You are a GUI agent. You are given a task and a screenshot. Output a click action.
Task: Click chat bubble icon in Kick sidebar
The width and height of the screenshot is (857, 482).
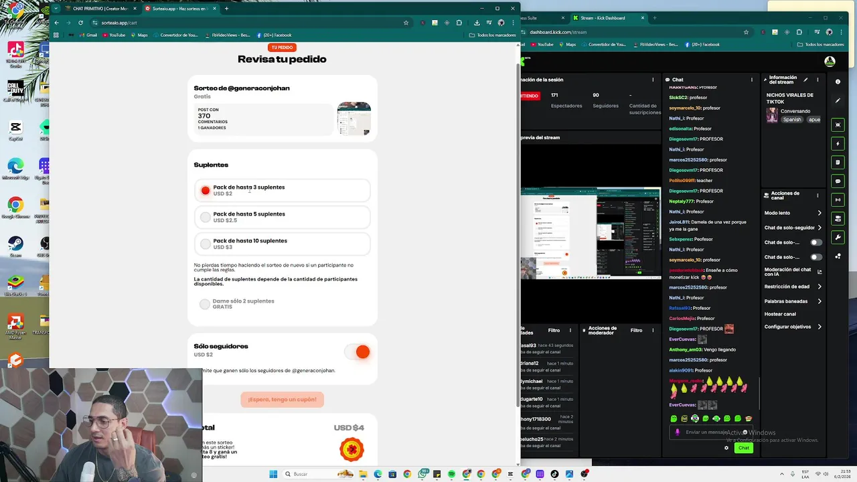(x=838, y=181)
